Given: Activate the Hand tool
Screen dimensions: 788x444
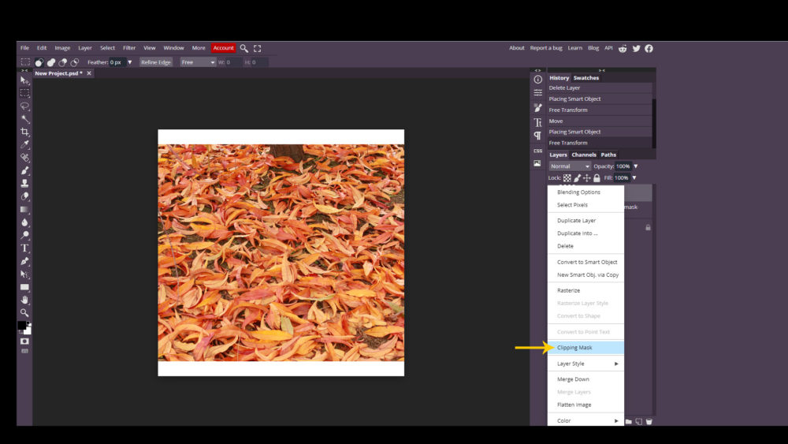Looking at the screenshot, I should pos(24,300).
